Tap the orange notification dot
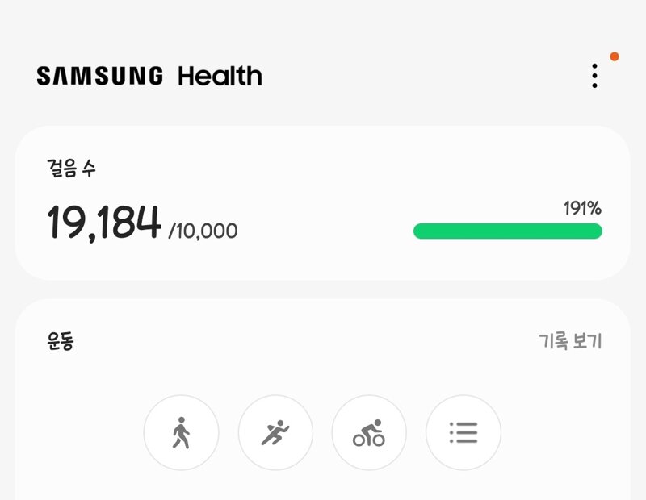Image resolution: width=646 pixels, height=500 pixels. 615,56
